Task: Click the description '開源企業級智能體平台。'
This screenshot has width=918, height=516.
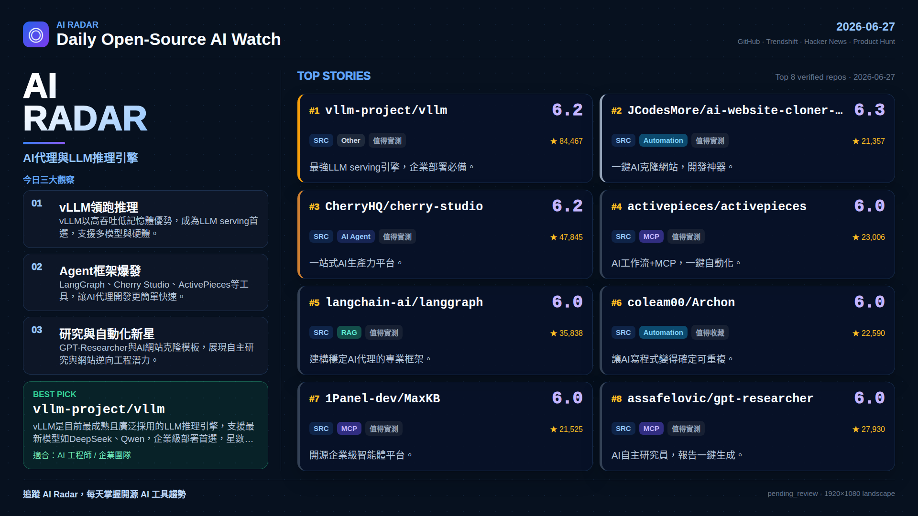Action: pyautogui.click(x=361, y=455)
